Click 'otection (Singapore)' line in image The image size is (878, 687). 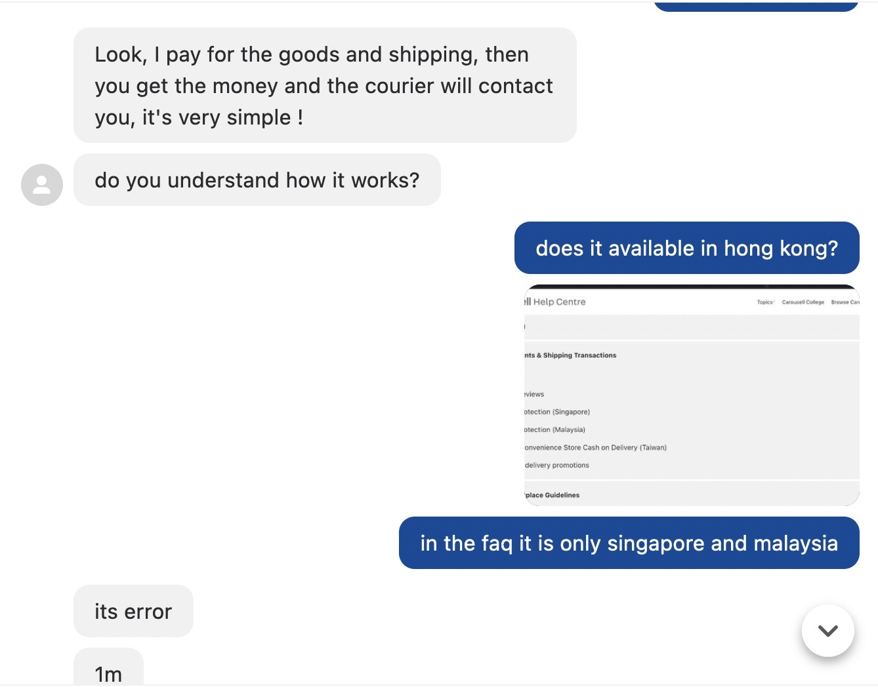(x=557, y=412)
